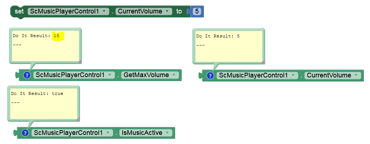Select the set block by its 'set' label
370x144 pixels.
tap(19, 11)
